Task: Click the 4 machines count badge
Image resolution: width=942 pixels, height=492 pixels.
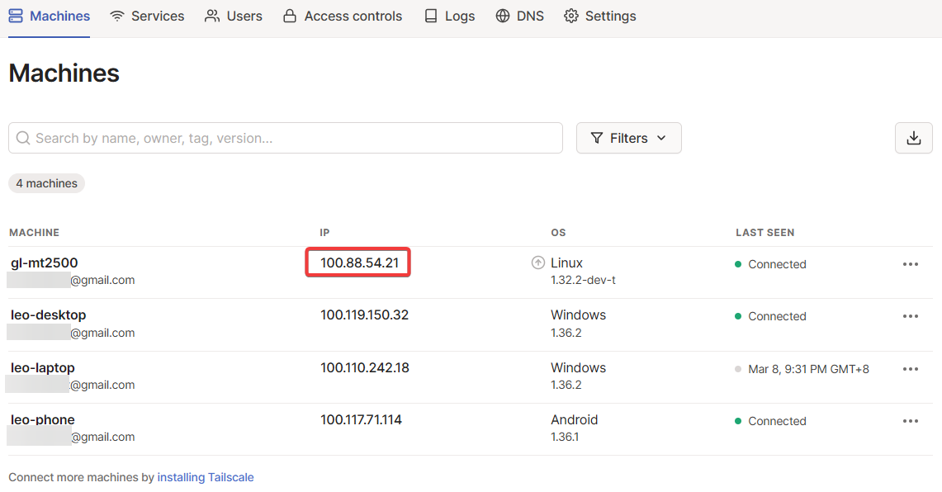Action: click(x=47, y=183)
